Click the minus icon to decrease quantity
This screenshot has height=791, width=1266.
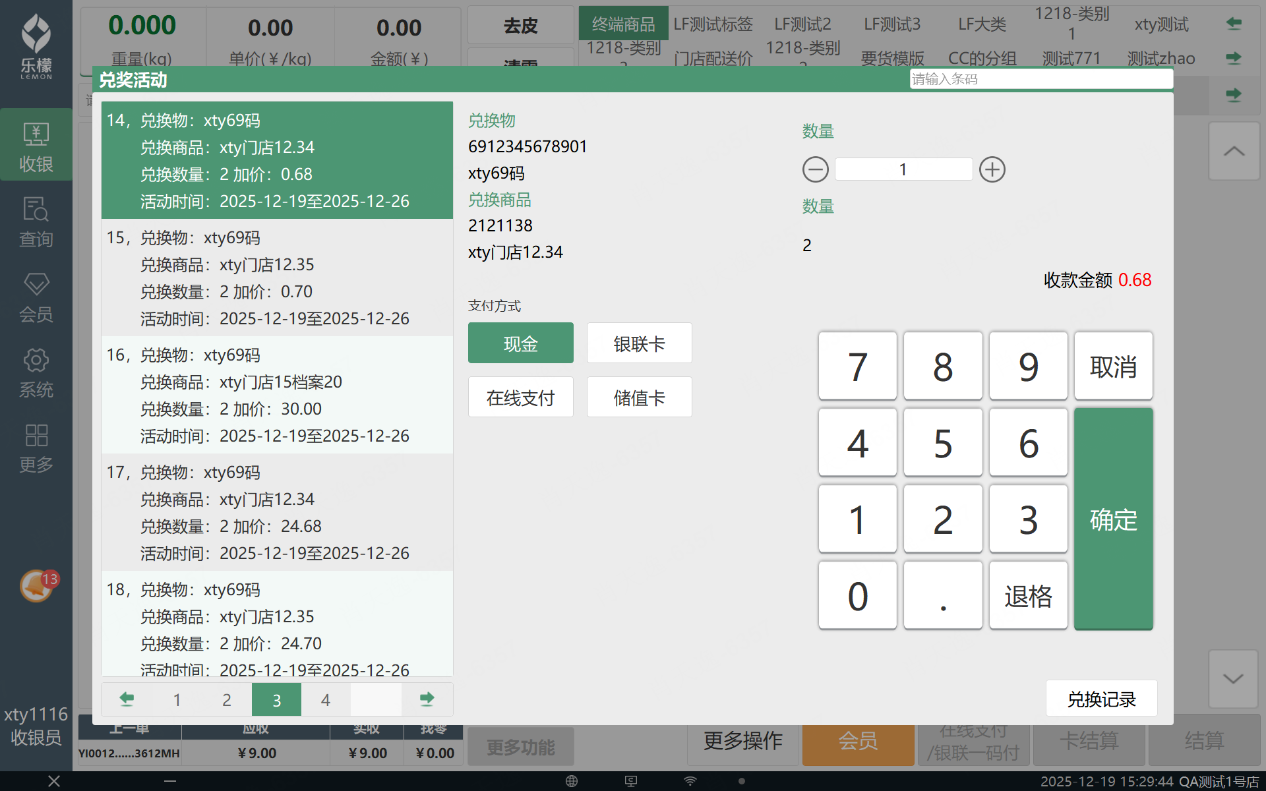[x=815, y=169]
